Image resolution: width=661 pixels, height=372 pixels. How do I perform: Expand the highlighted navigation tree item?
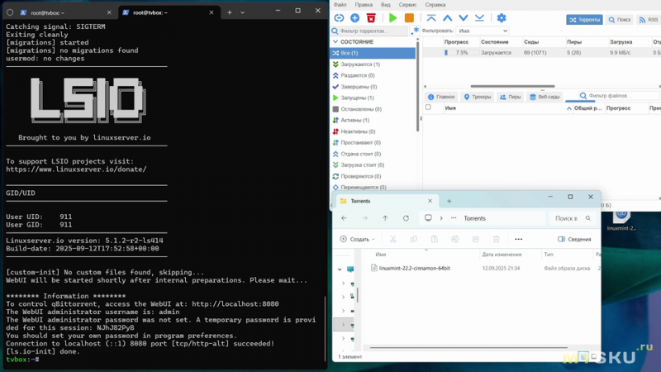(343, 325)
